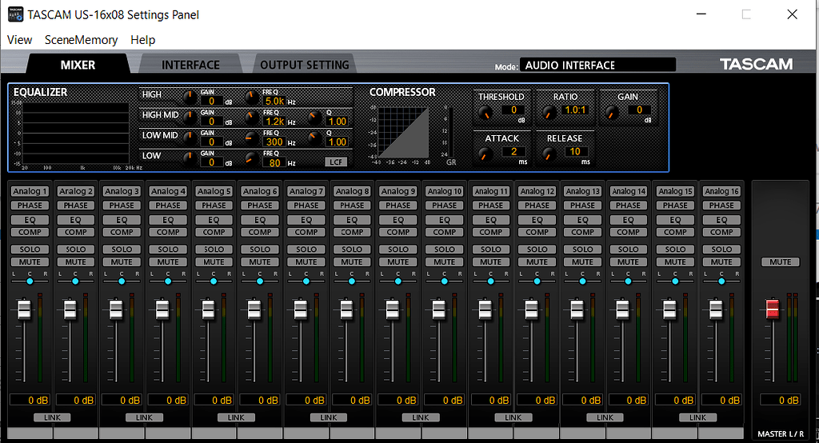This screenshot has height=443, width=819.
Task: Click the master 0 dB level field
Action: 781,400
